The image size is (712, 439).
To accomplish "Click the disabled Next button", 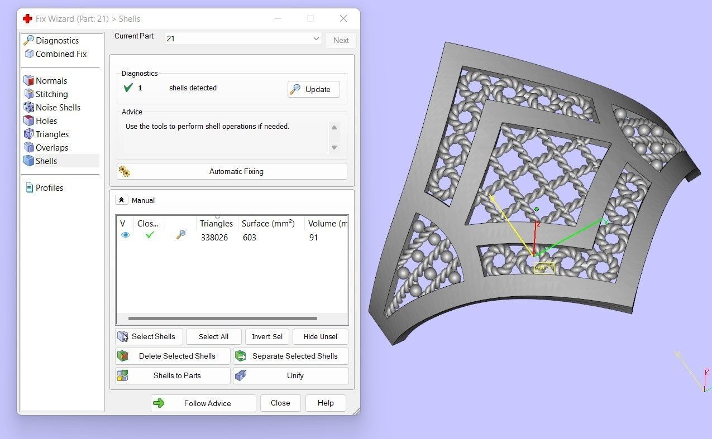I will pyautogui.click(x=341, y=40).
